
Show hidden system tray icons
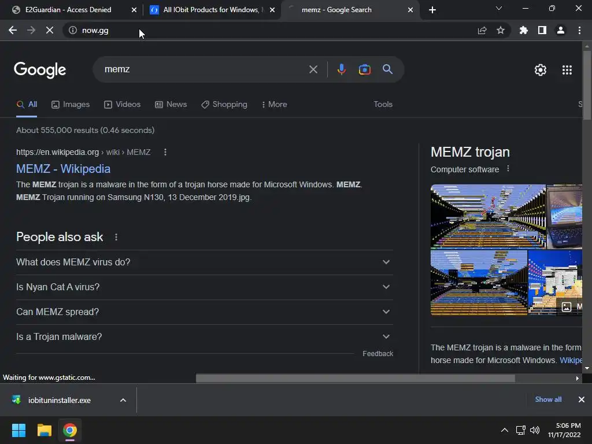click(504, 430)
